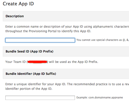This screenshot has width=129, height=104.
Task: Click the Create App ID page title
Action: point(18,4)
